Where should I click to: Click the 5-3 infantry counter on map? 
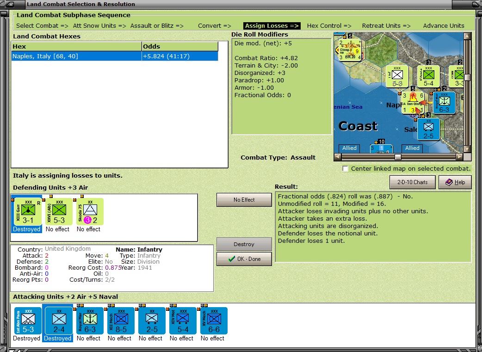tap(397, 76)
